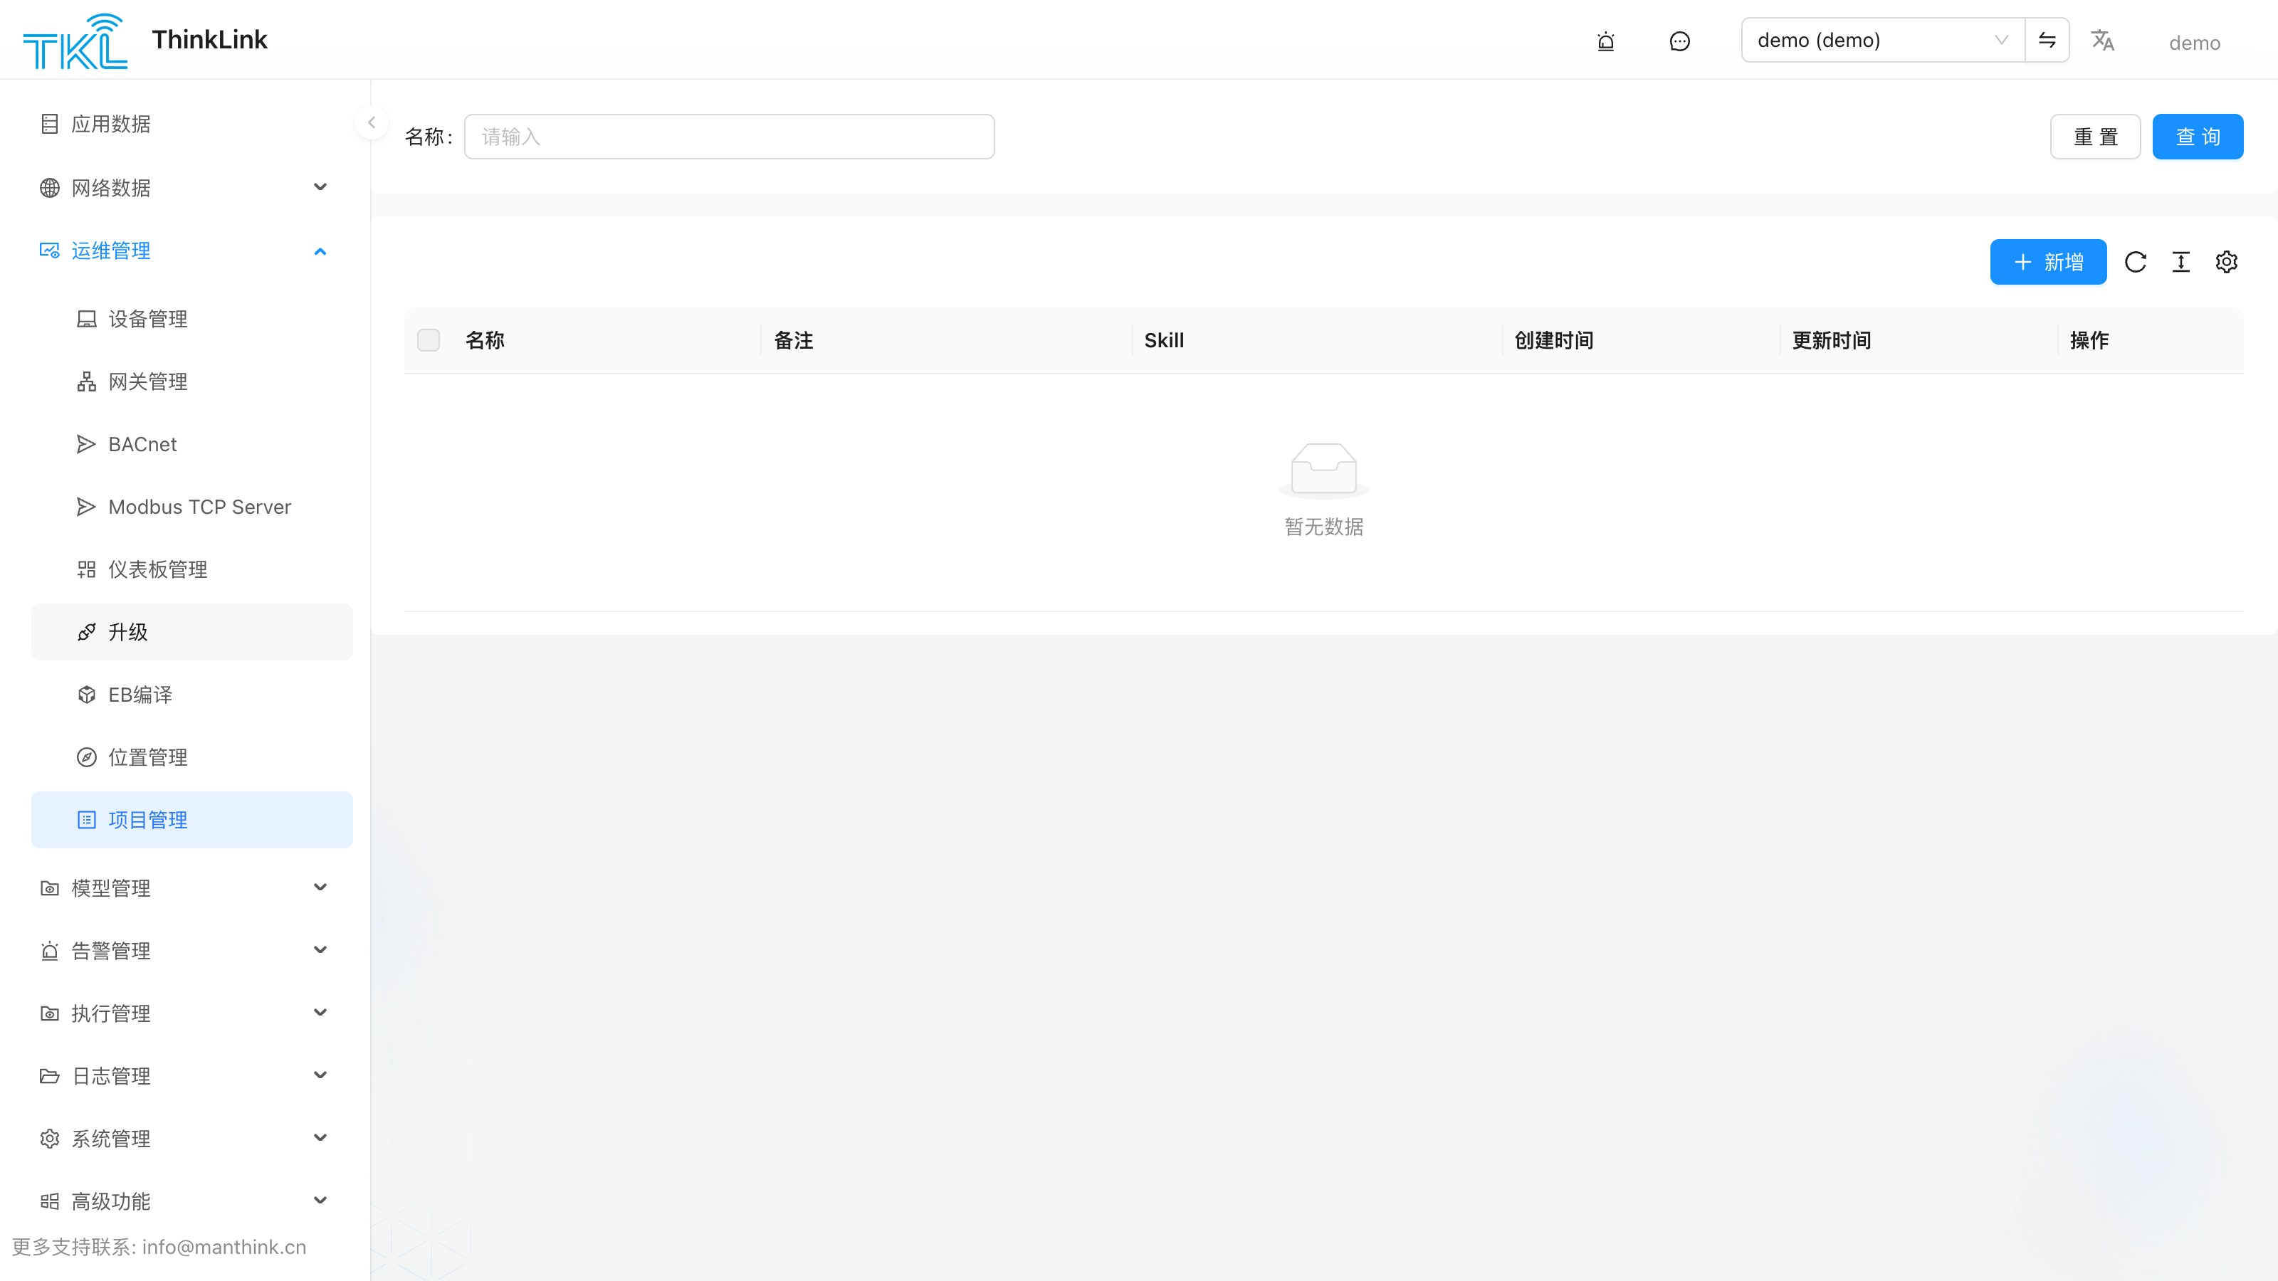
Task: Collapse the sidebar with the arrow handle
Action: pyautogui.click(x=372, y=123)
